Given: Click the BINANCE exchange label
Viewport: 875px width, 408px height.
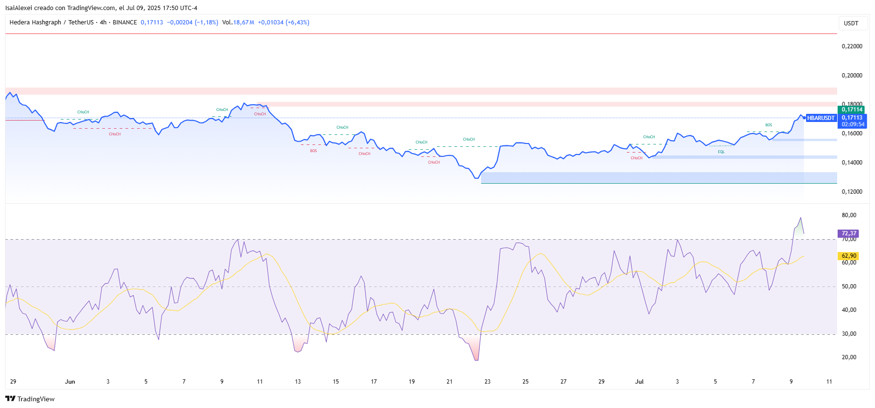Looking at the screenshot, I should [125, 22].
